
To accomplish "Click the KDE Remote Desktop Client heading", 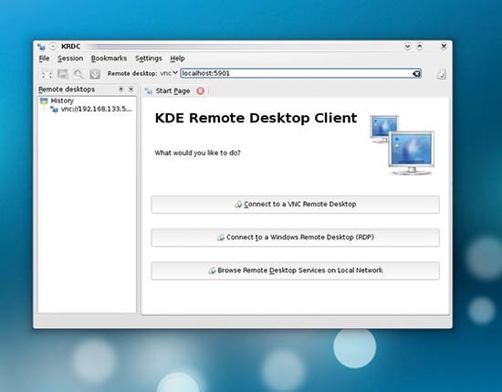I will coord(256,118).
